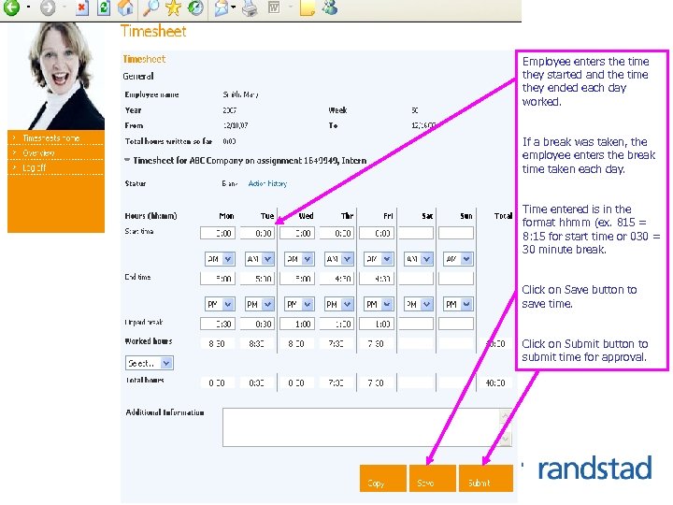Image resolution: width=673 pixels, height=505 pixels.
Task: Click the Friday unpaid break field
Action: point(377,324)
